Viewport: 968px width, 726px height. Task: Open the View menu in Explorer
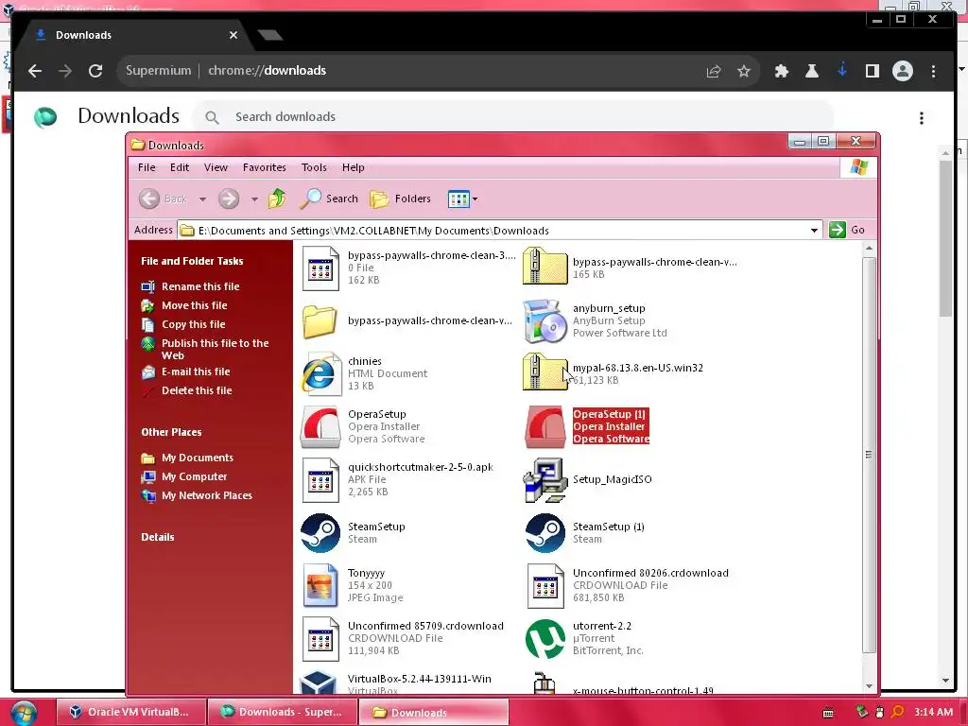216,167
